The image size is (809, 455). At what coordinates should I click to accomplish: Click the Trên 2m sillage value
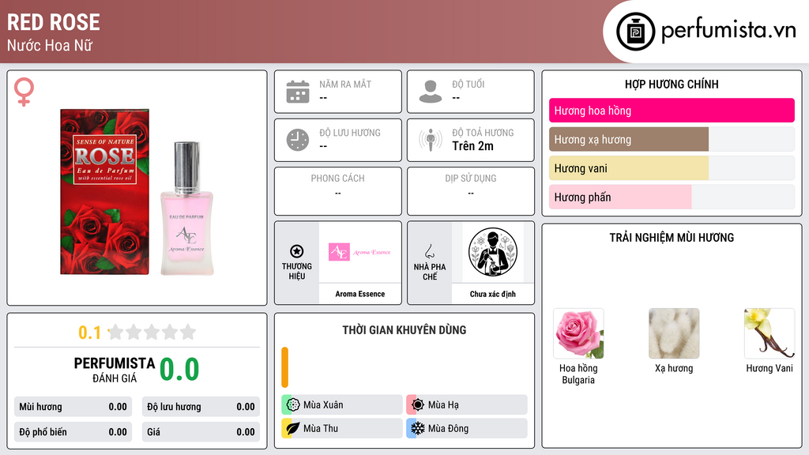coord(472,146)
